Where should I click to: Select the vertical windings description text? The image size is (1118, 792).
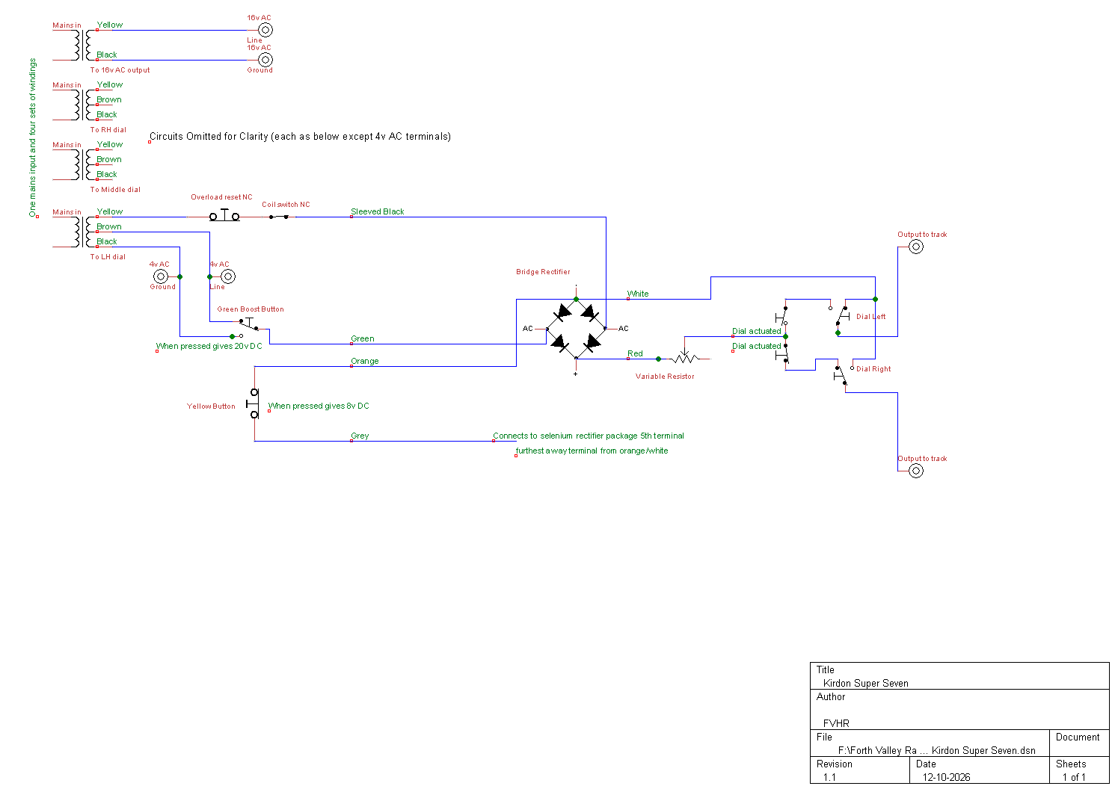(32, 138)
